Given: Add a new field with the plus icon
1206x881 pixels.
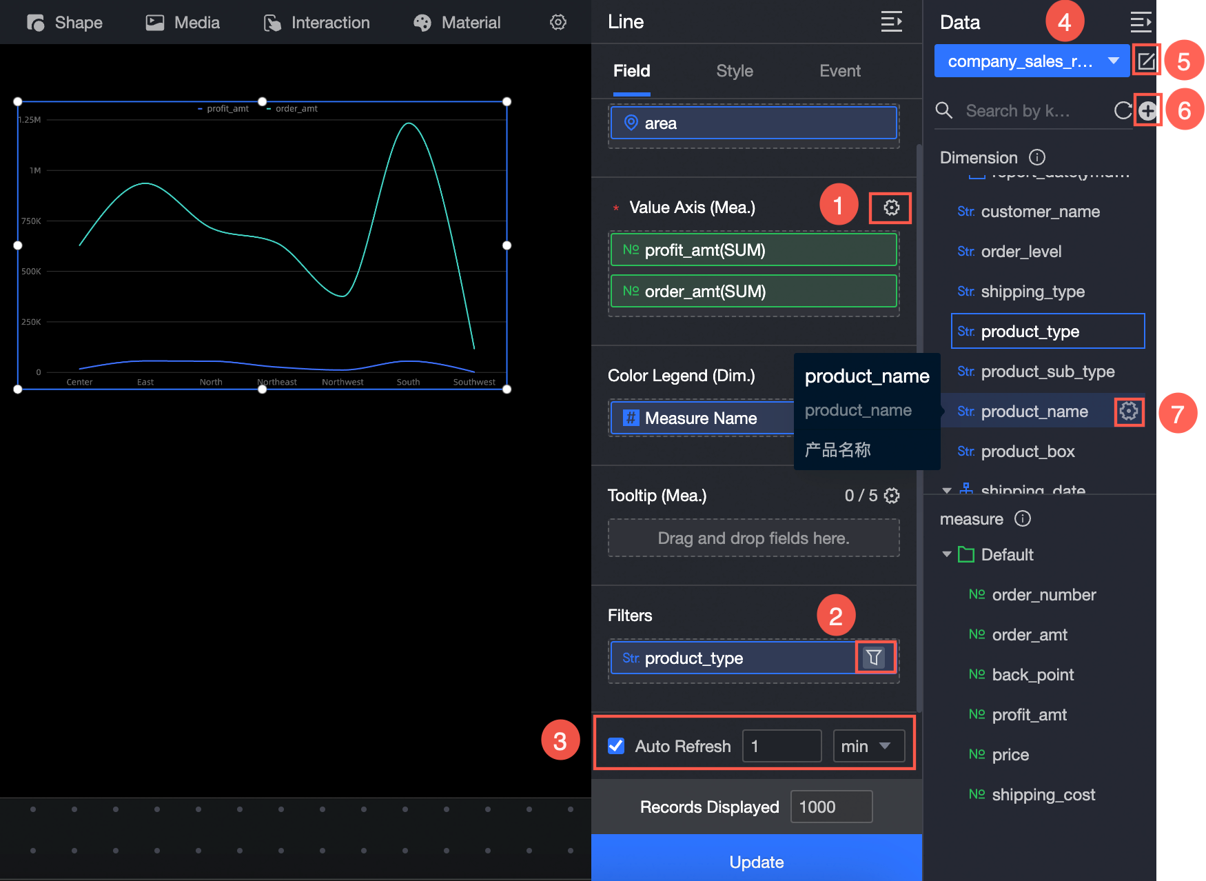Looking at the screenshot, I should (1147, 110).
